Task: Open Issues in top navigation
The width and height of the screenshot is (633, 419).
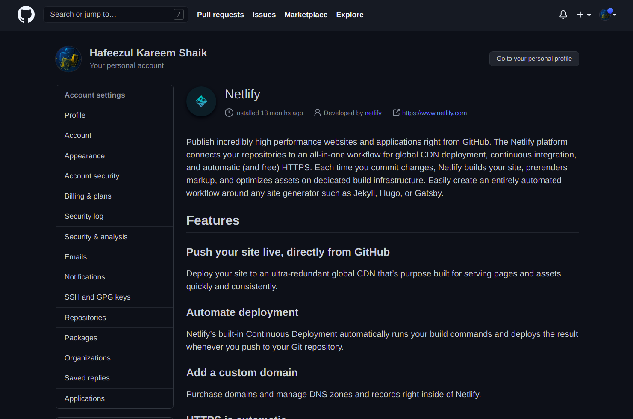Action: click(264, 15)
